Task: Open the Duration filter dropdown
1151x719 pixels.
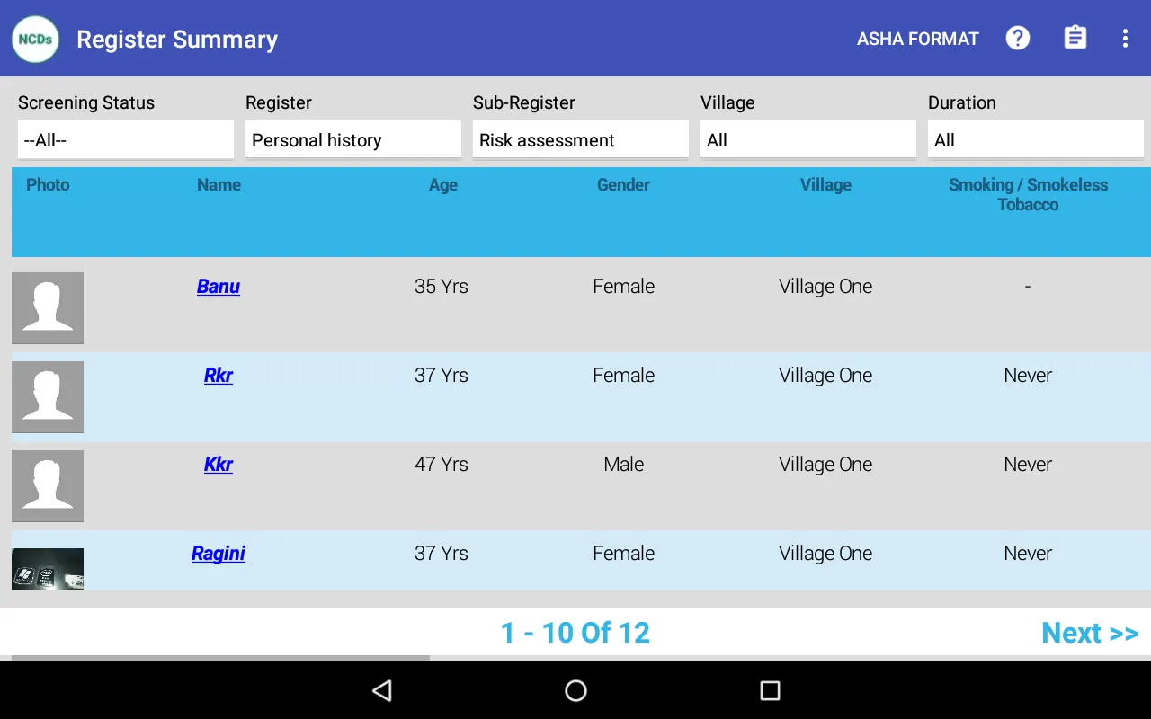Action: (x=1035, y=139)
